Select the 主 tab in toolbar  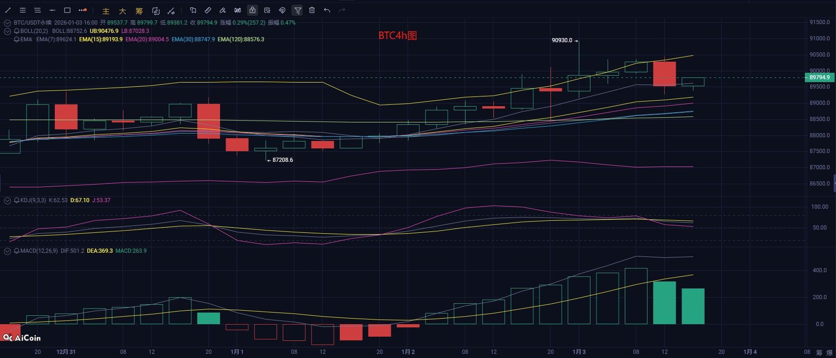(x=106, y=11)
